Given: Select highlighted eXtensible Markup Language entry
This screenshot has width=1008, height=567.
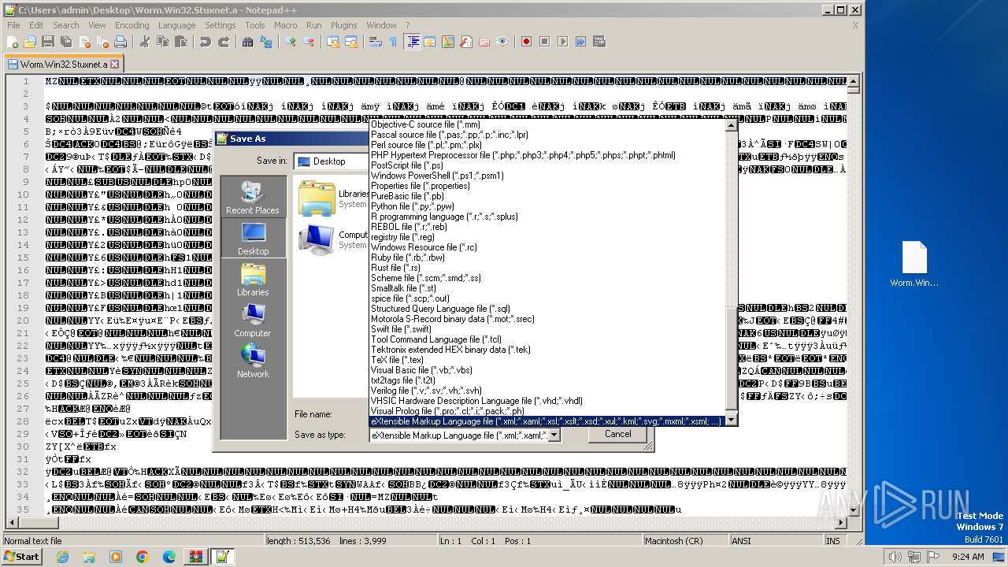Looking at the screenshot, I should (x=547, y=421).
